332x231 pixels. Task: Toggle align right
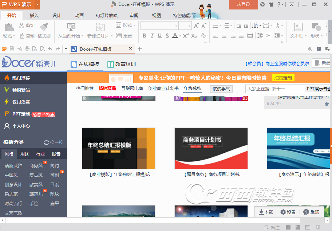233,36
